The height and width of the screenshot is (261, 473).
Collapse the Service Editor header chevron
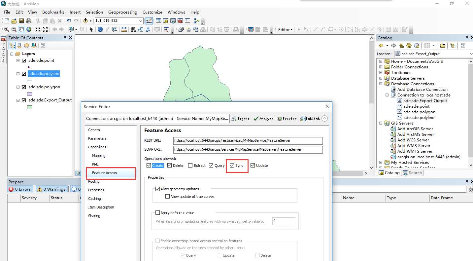325,119
